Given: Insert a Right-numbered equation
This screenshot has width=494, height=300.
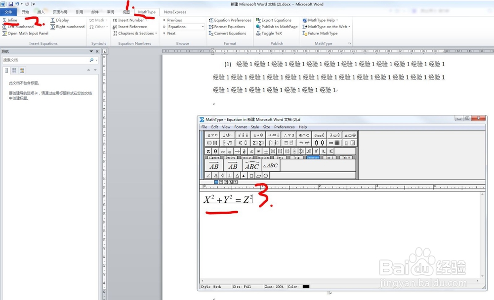Looking at the screenshot, I should [x=67, y=27].
